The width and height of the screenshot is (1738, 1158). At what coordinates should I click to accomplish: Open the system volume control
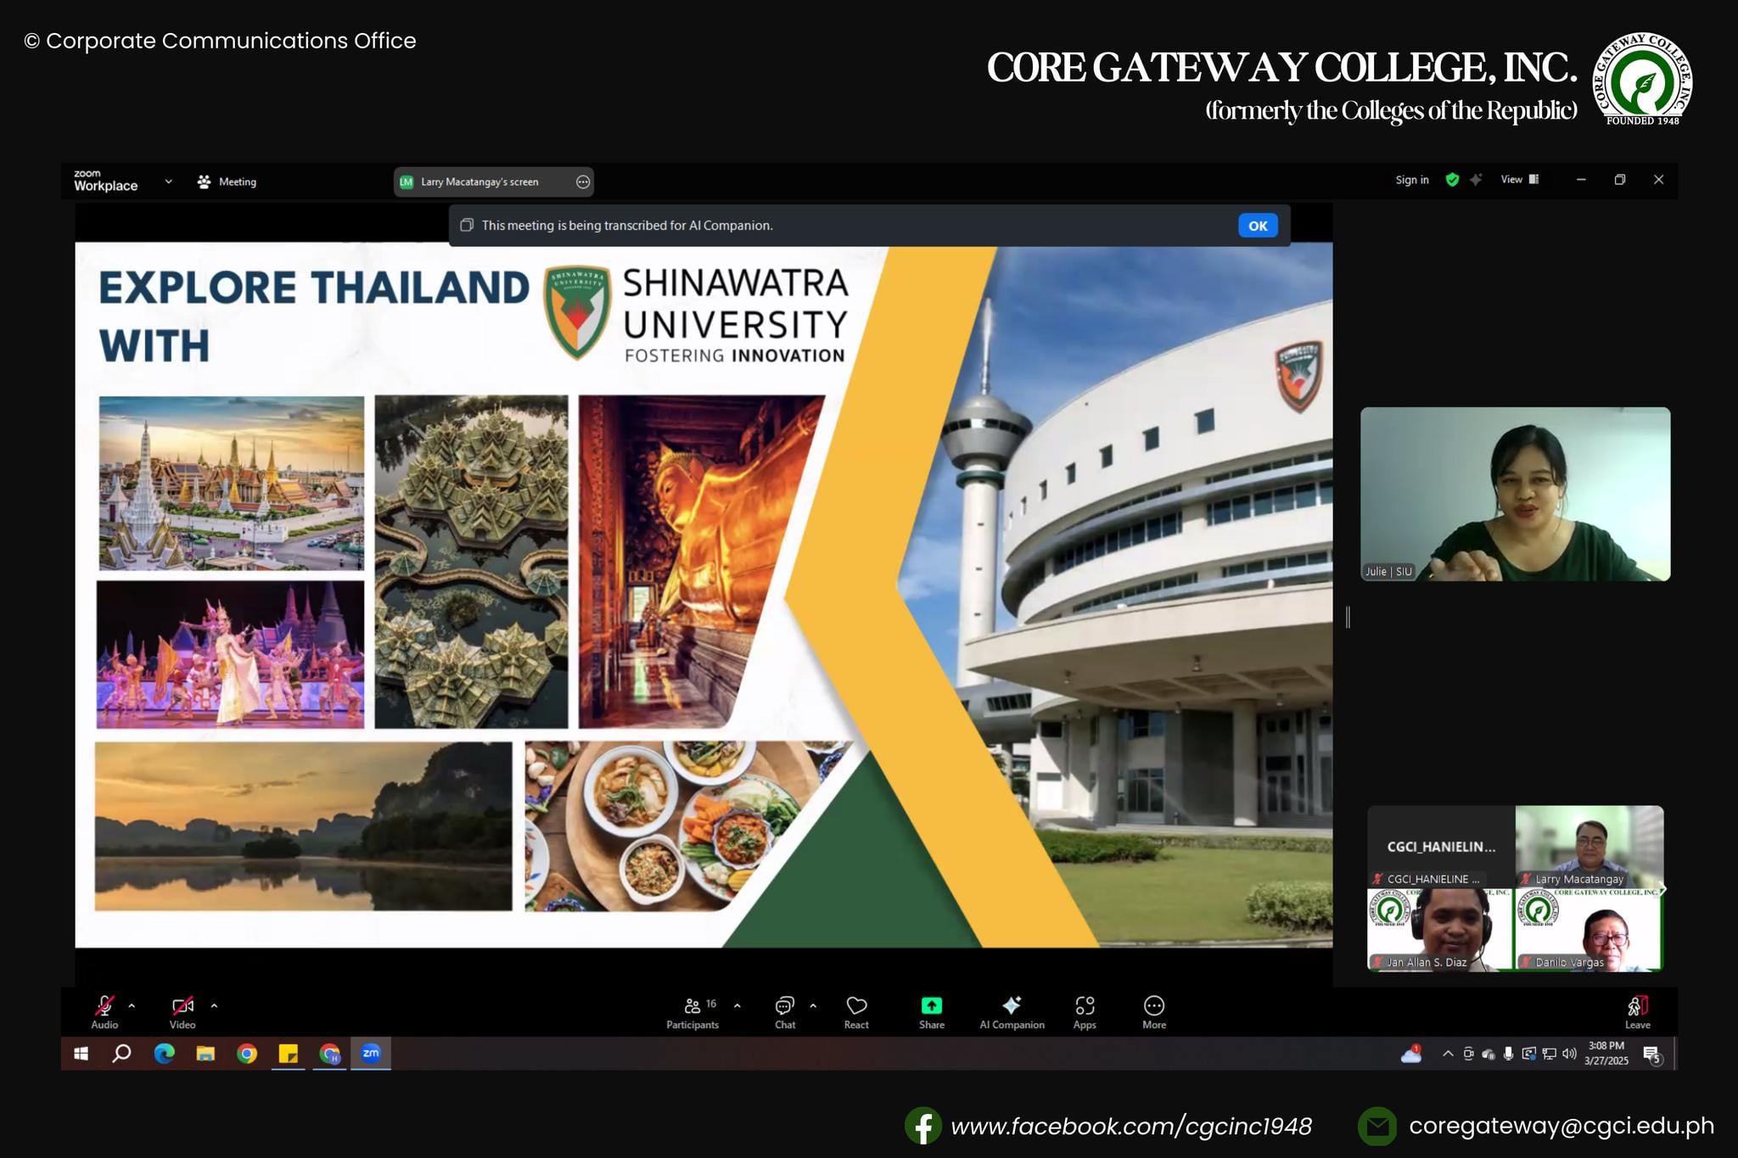pos(1567,1054)
